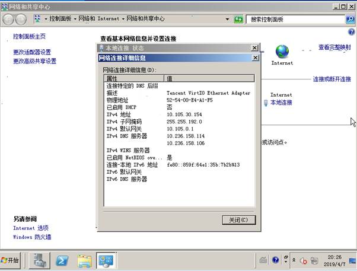
Task: Click the network status tray icon with red X
Action: point(303,261)
